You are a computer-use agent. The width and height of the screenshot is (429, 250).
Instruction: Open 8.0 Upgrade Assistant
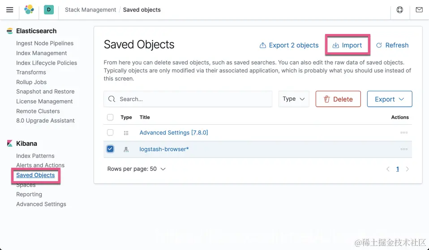pos(45,120)
